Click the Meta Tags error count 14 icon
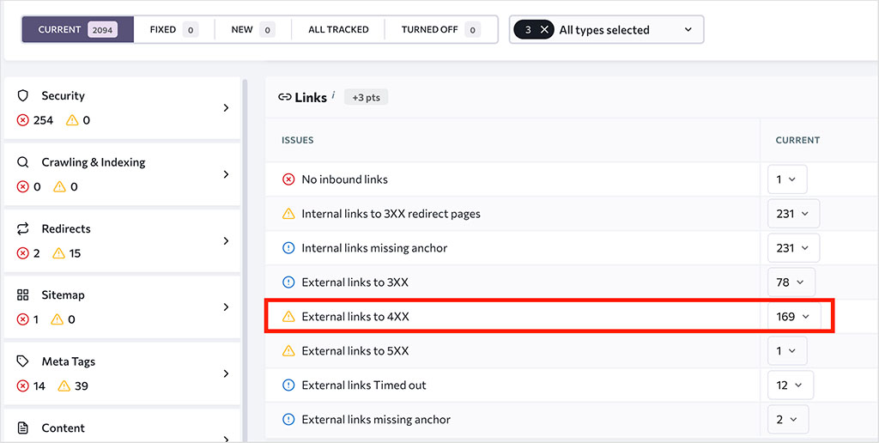 point(22,385)
